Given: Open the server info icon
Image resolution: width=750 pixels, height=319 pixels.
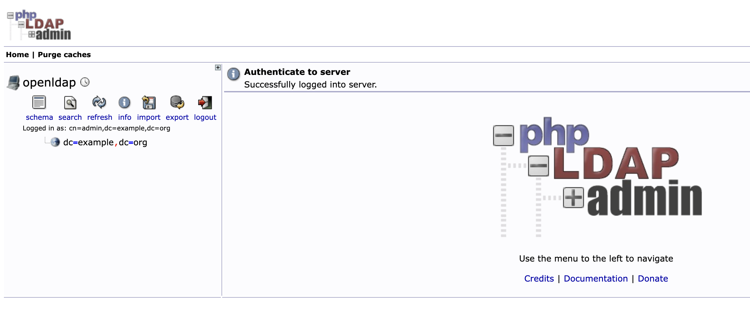Looking at the screenshot, I should (124, 103).
